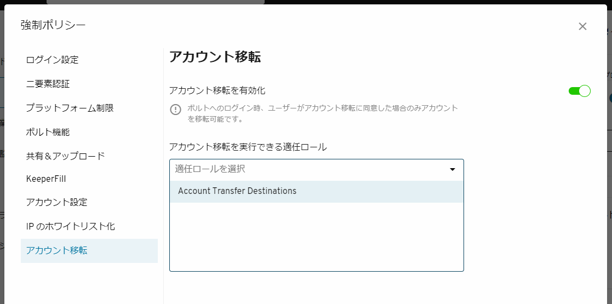Select プラットフォーム制限 in sidebar
Viewport: 612px width, 304px height.
click(70, 108)
